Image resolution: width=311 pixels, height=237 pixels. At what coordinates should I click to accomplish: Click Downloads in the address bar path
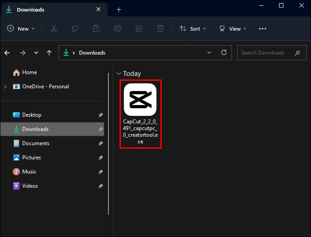[x=92, y=53]
